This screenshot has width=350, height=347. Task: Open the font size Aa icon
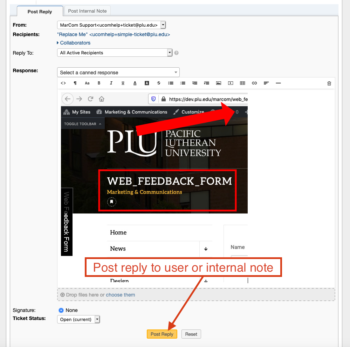pos(87,83)
